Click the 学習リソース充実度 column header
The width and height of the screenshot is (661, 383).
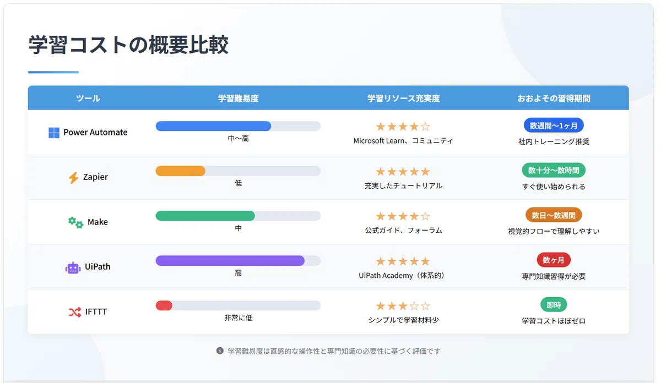[403, 99]
